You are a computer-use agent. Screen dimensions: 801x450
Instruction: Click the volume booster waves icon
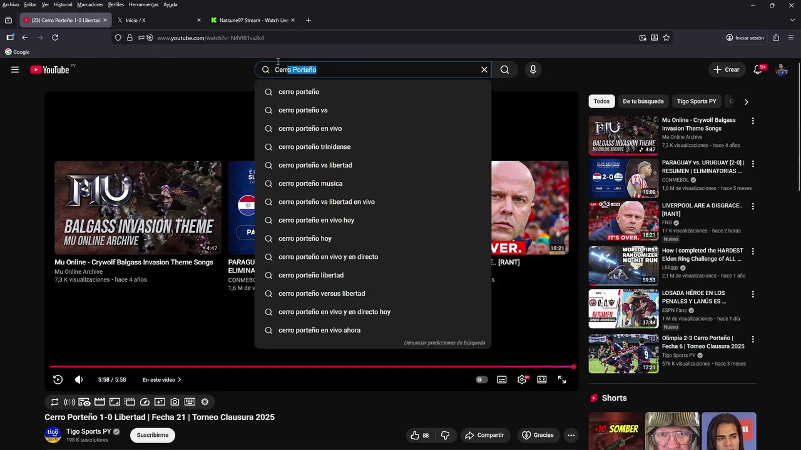[x=69, y=402]
